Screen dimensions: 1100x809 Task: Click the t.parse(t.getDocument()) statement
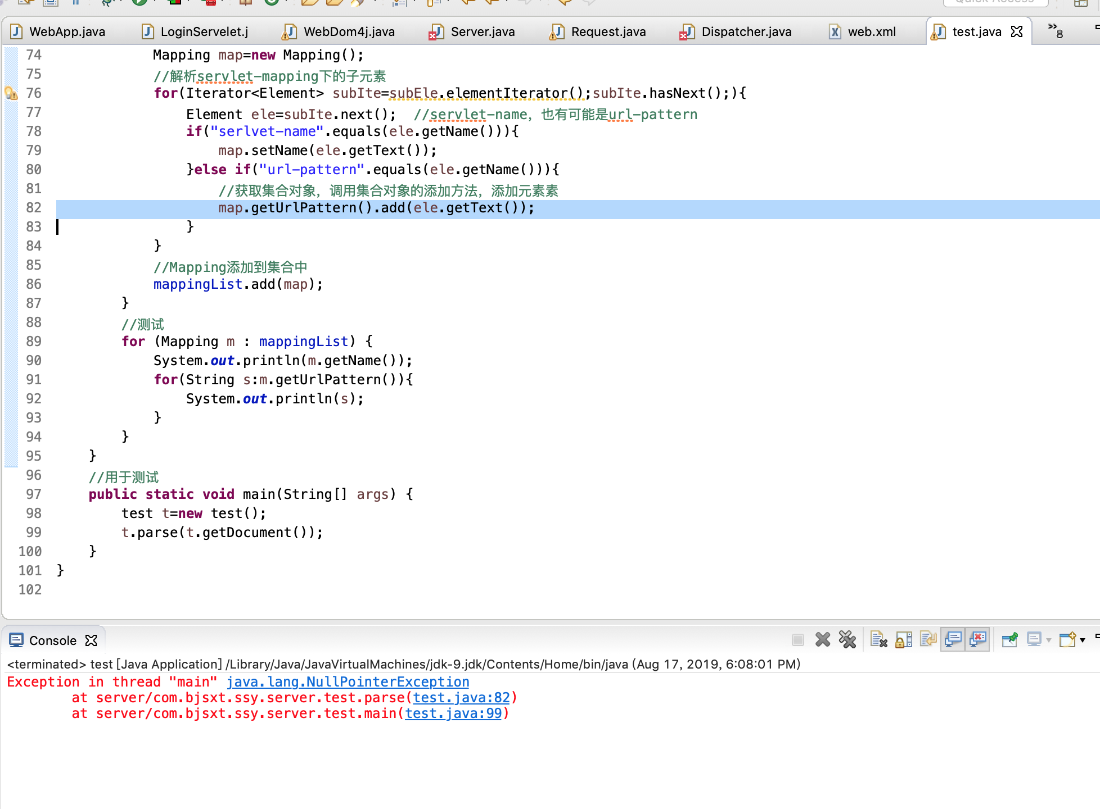(x=222, y=533)
